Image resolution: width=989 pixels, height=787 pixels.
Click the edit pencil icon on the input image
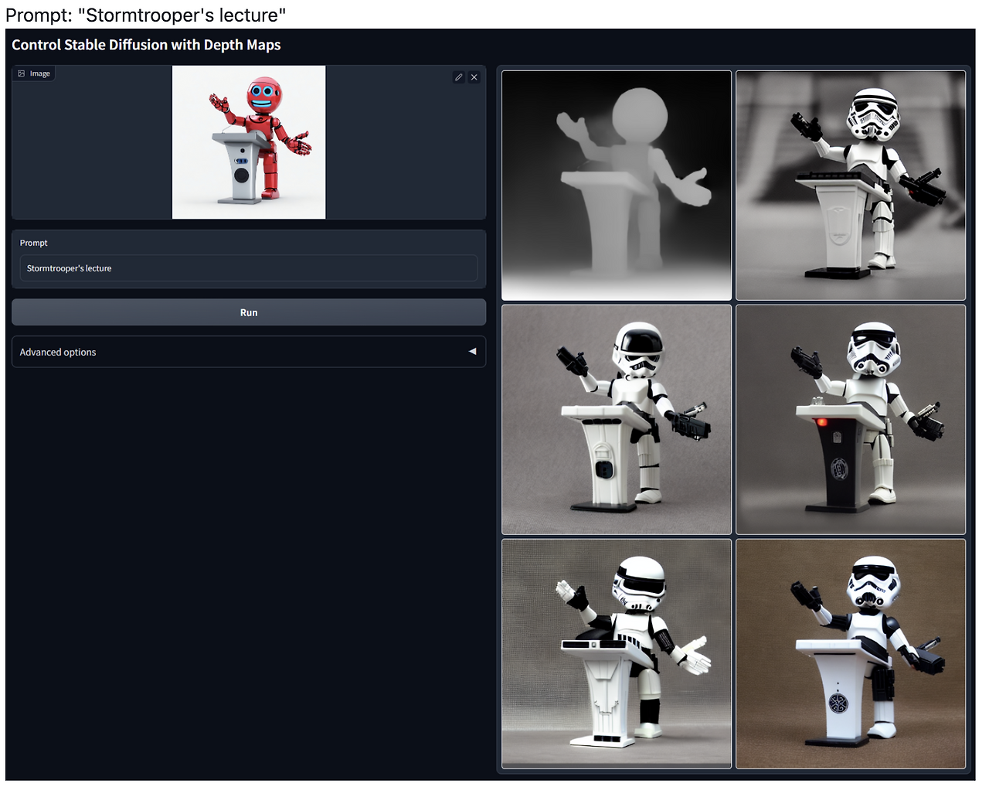click(x=459, y=77)
